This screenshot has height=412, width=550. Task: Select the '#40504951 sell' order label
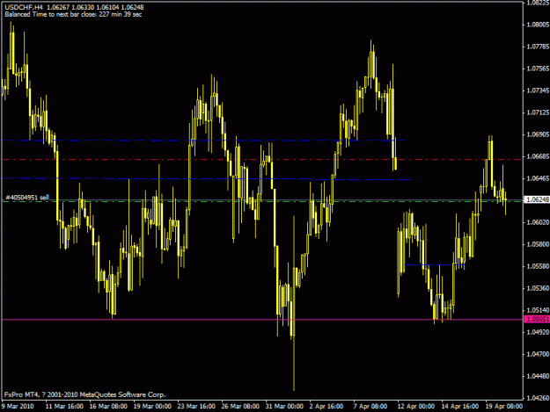(27, 198)
